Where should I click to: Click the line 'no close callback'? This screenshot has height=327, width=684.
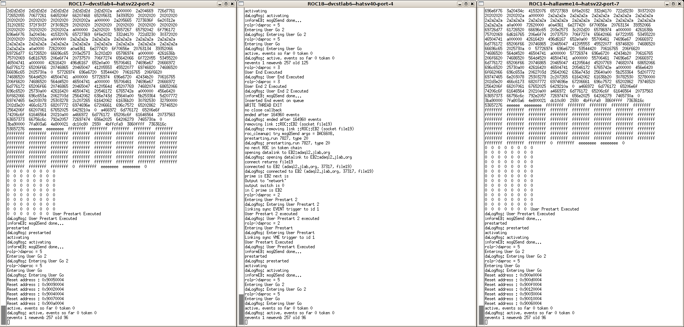[263, 110]
